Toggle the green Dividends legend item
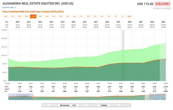The height and width of the screenshot is (110, 173). (104, 105)
